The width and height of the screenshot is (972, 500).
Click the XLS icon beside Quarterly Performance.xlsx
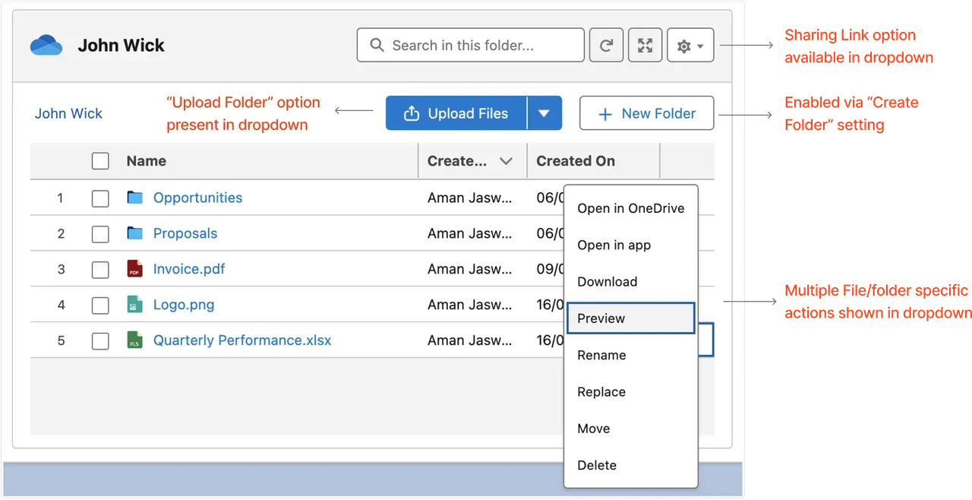pos(136,340)
